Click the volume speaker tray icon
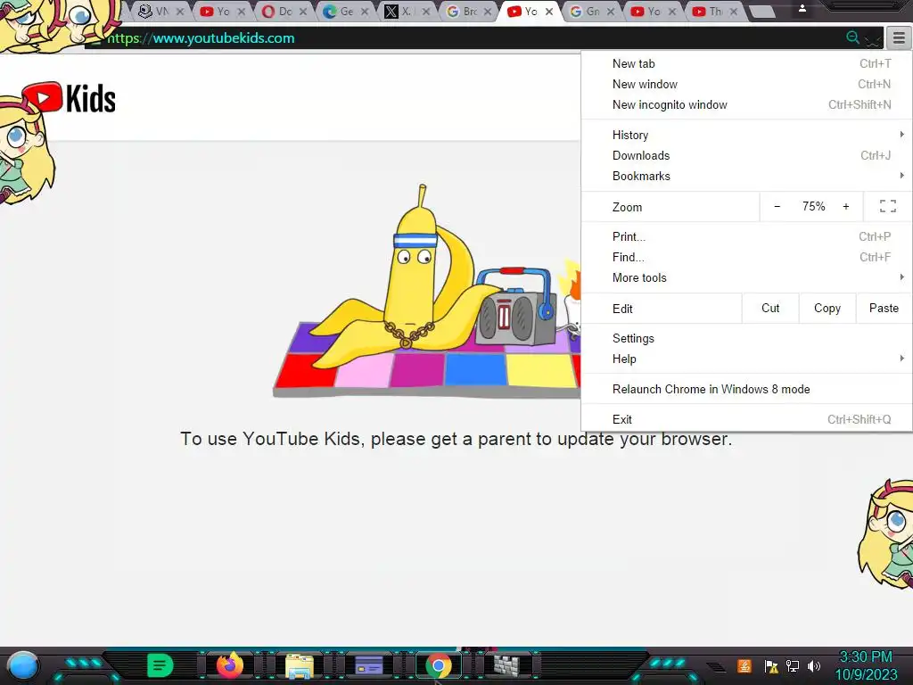913x685 pixels. pos(814,665)
